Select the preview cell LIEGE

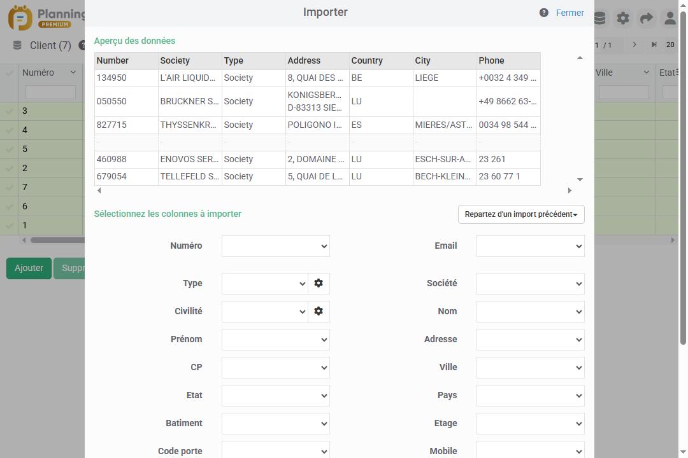[445, 78]
